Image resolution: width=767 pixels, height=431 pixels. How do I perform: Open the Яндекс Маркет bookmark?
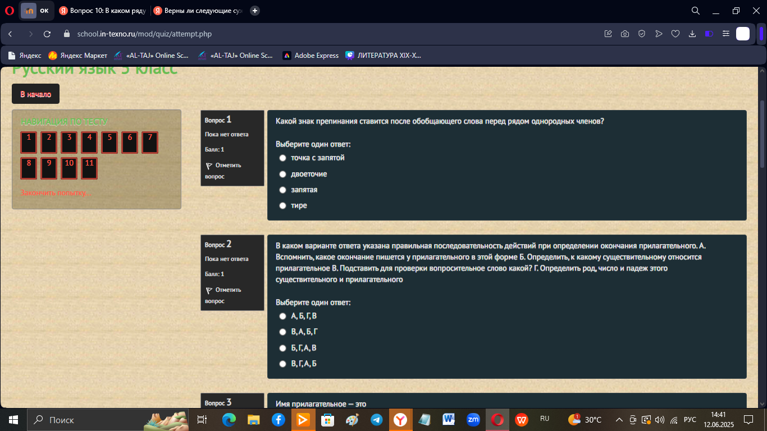77,56
